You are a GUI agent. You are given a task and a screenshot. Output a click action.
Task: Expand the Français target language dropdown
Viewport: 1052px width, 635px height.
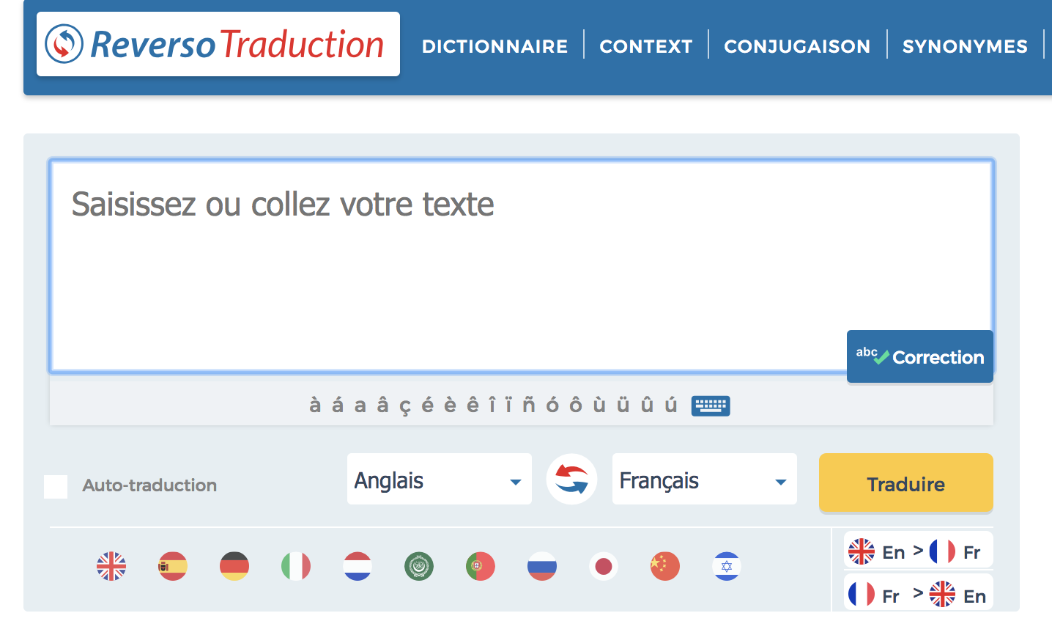(x=704, y=480)
